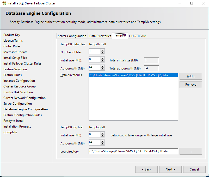The height and width of the screenshot is (177, 209).
Task: Decrease log file Initial size spinner
Action: click(102, 135)
